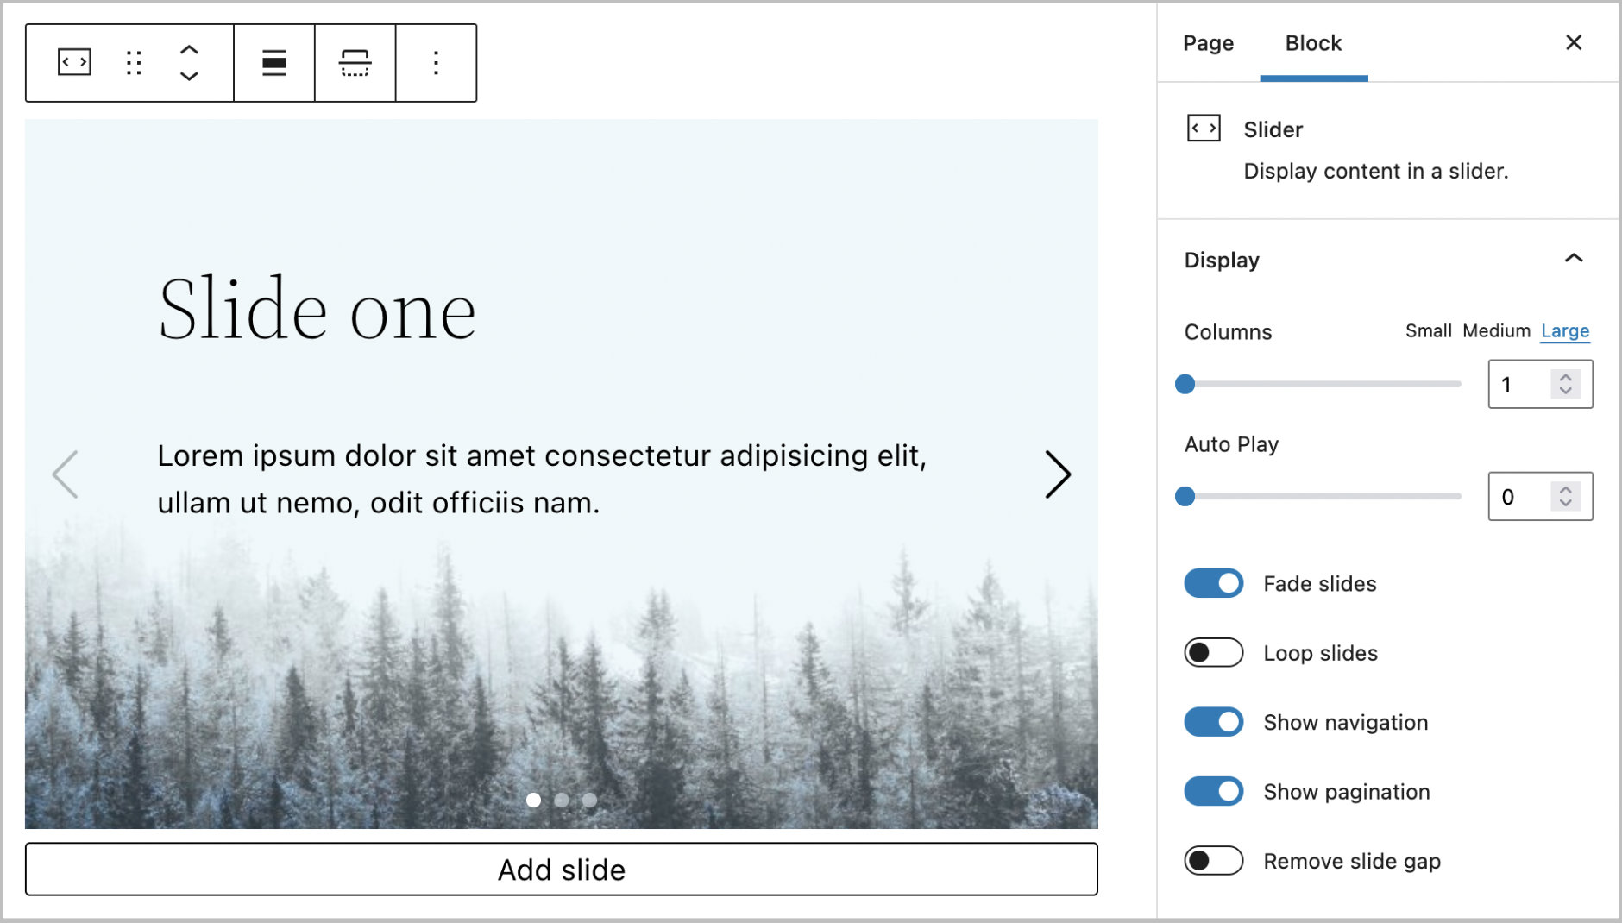Collapse the Display panel section
The image size is (1622, 923).
pos(1573,259)
